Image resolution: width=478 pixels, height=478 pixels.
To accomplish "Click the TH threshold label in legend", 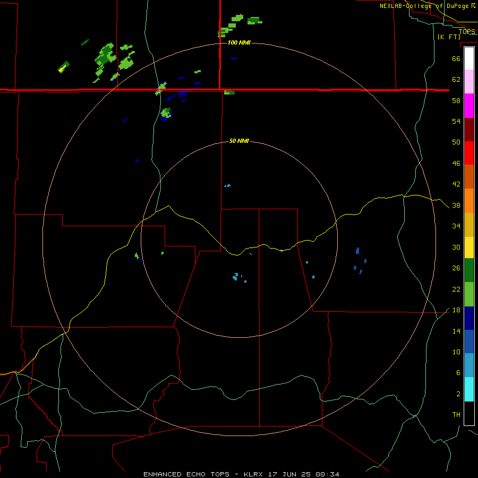I will click(456, 414).
